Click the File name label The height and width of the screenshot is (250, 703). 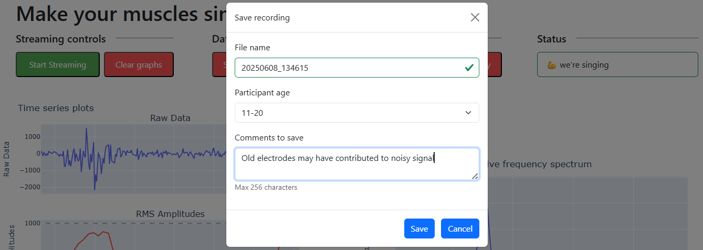(x=252, y=48)
